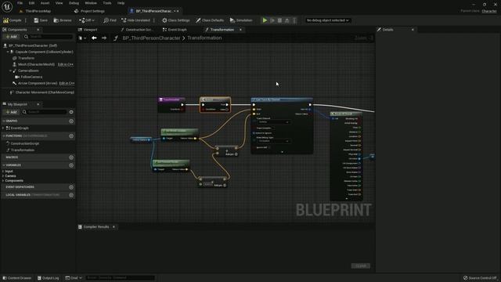Click the My Blueprint search field
Viewport: 501px width, 282px height.
(44, 112)
